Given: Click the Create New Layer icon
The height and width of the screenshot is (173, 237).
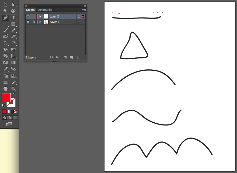Looking at the screenshot, I should [x=71, y=57].
